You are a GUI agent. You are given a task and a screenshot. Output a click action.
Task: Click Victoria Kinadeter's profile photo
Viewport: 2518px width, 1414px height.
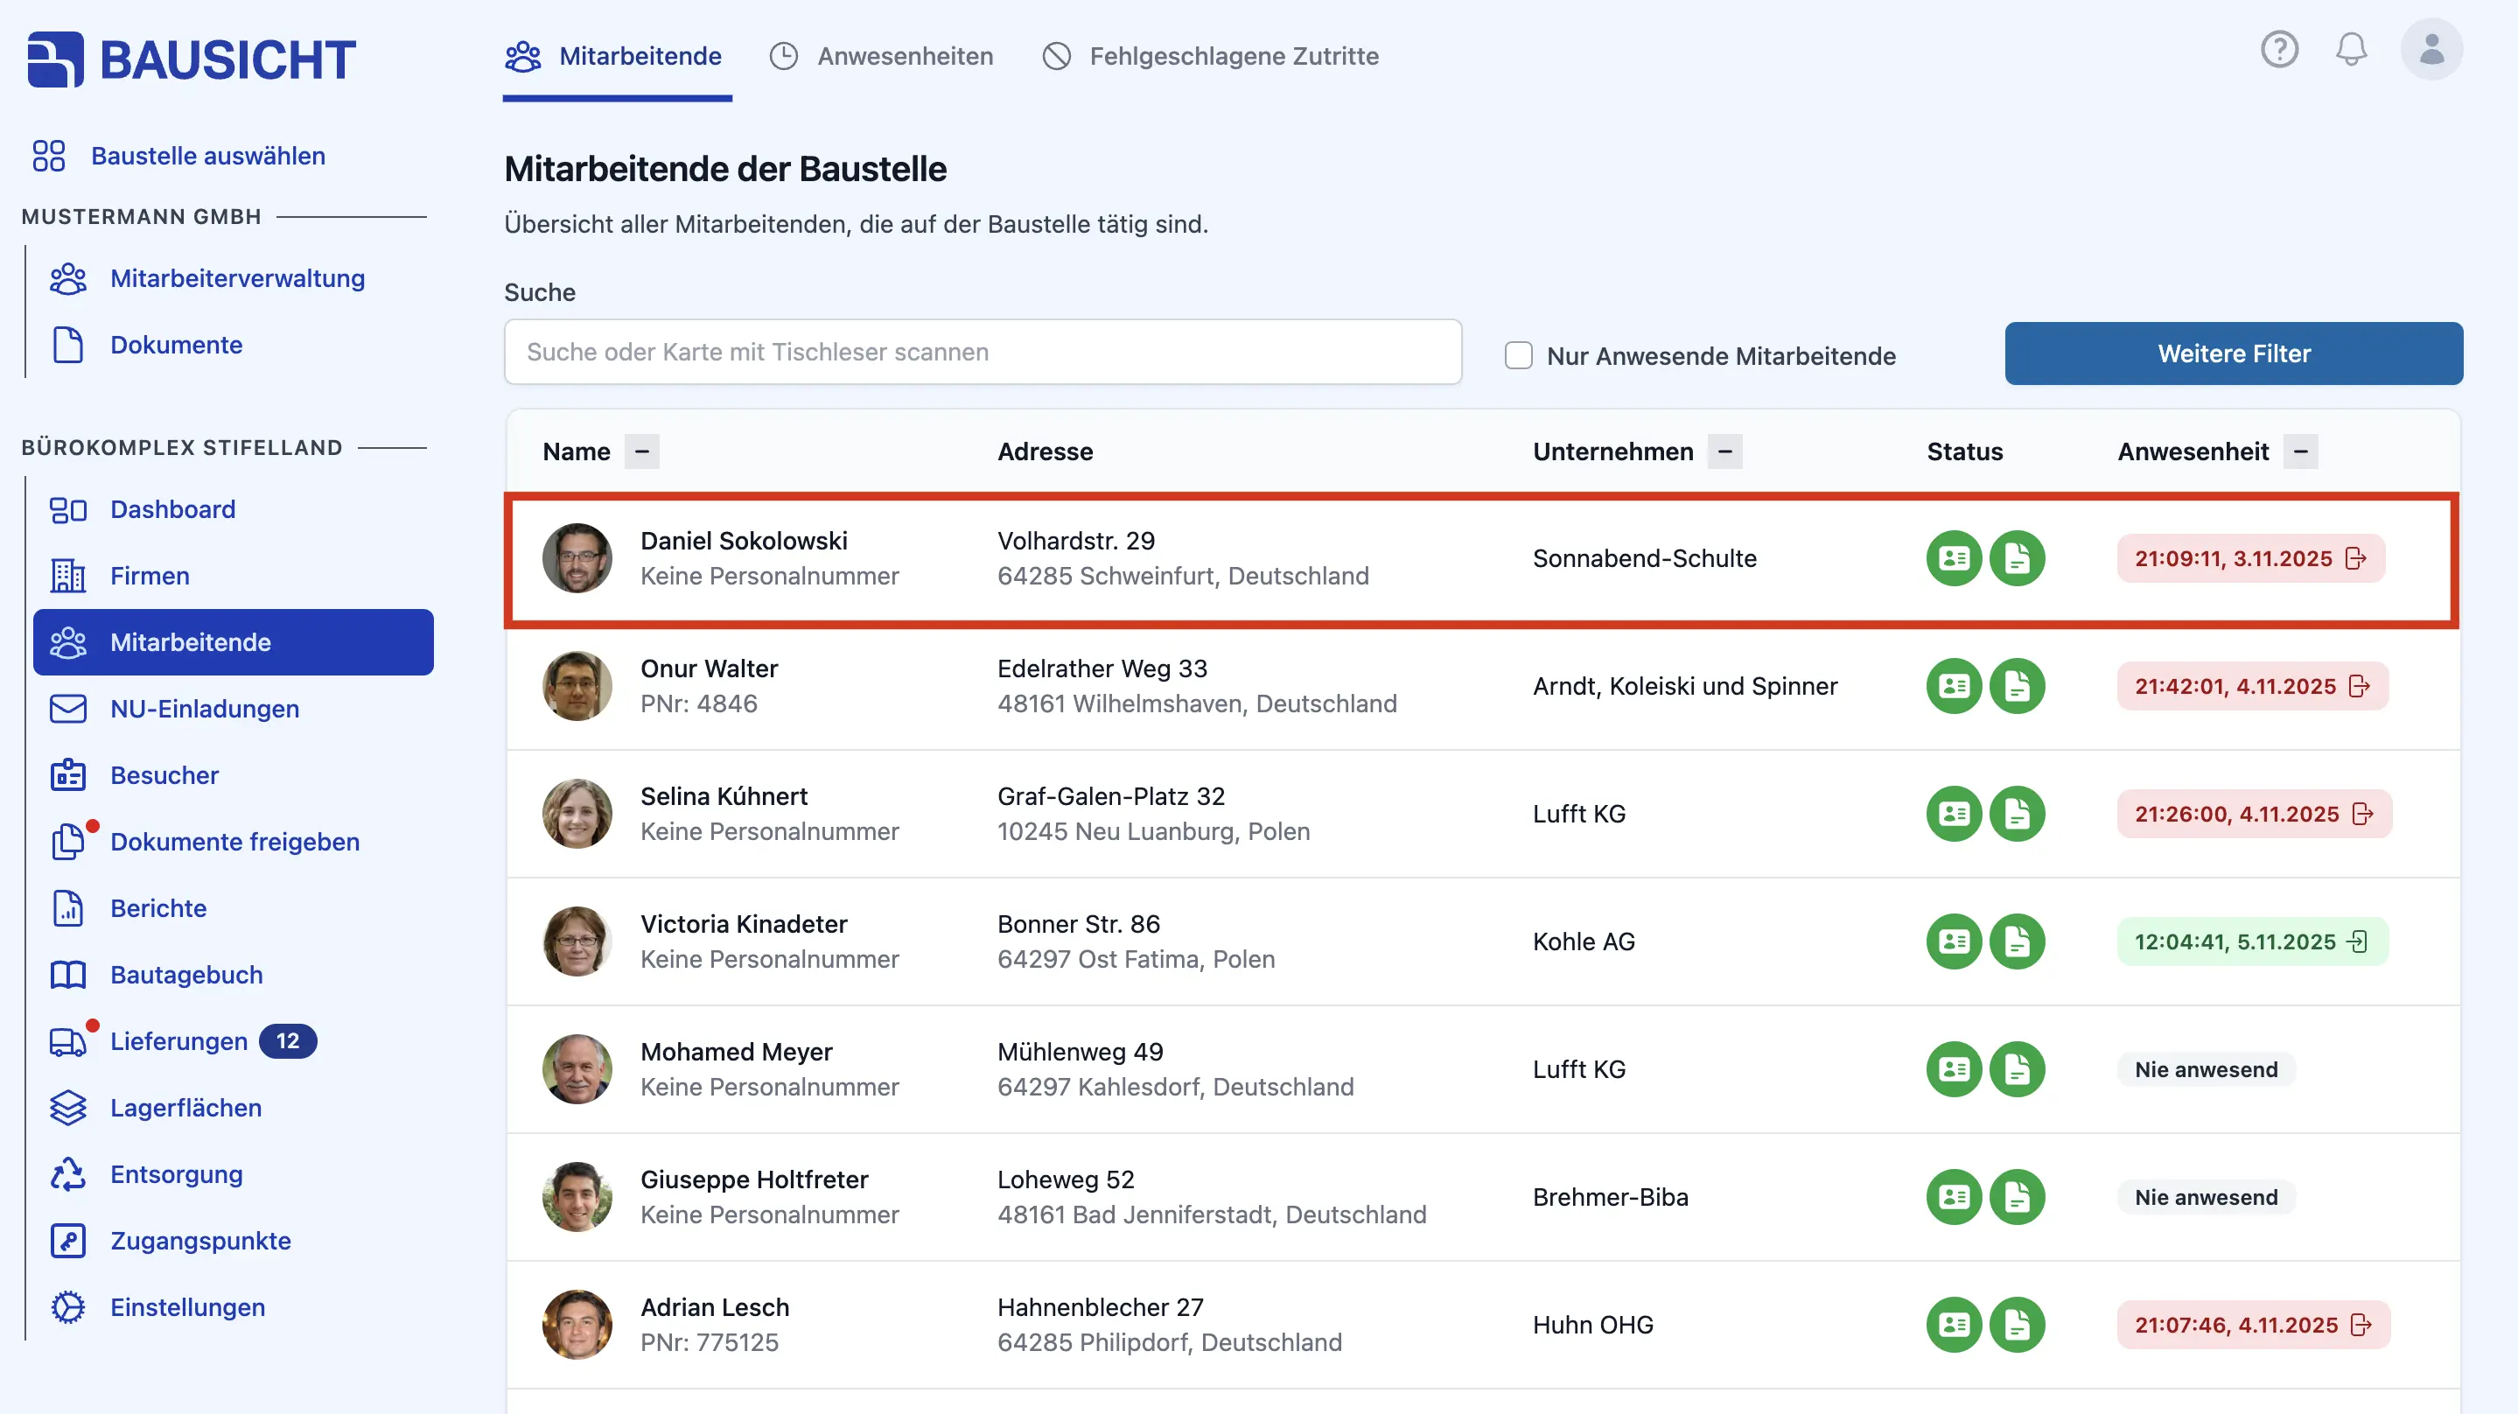[577, 941]
